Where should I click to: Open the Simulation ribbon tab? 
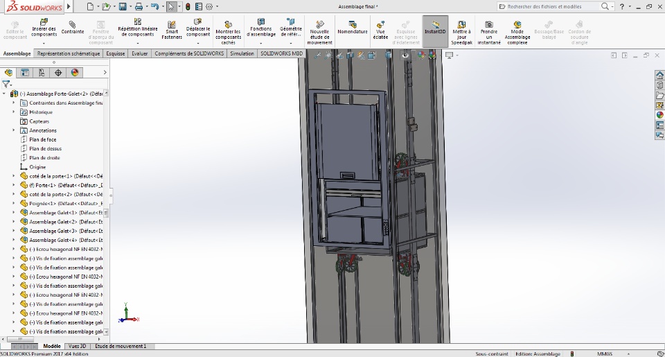[x=242, y=53]
